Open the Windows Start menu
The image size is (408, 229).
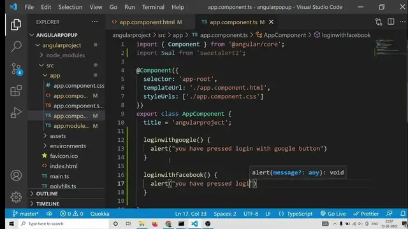11,223
